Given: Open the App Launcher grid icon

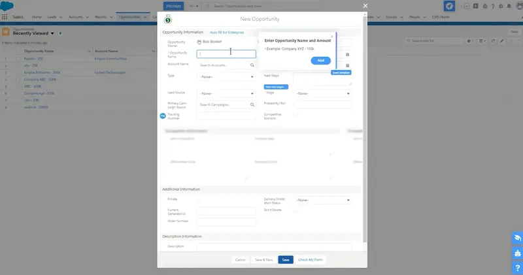Looking at the screenshot, I should click(x=5, y=17).
